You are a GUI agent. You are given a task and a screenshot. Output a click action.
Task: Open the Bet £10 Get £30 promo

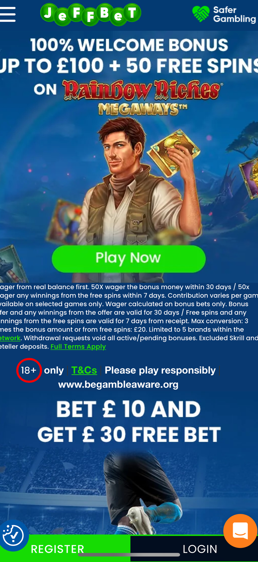click(x=129, y=422)
